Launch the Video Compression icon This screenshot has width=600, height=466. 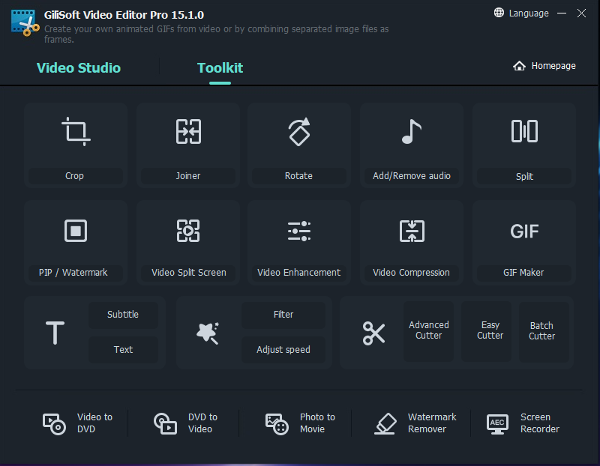pos(412,231)
